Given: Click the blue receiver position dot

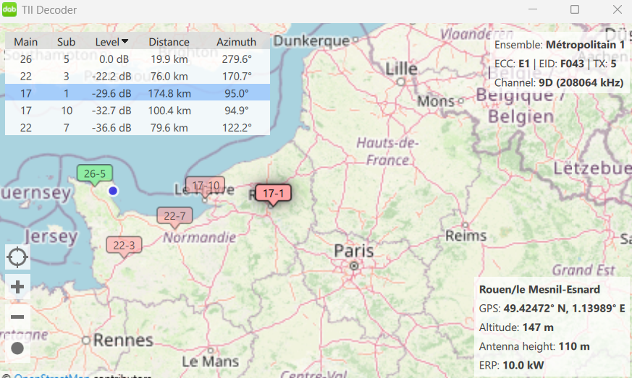Looking at the screenshot, I should 113,191.
